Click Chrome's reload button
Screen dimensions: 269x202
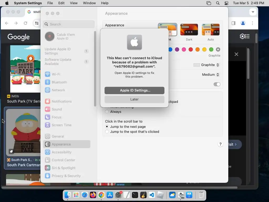[x=25, y=23]
